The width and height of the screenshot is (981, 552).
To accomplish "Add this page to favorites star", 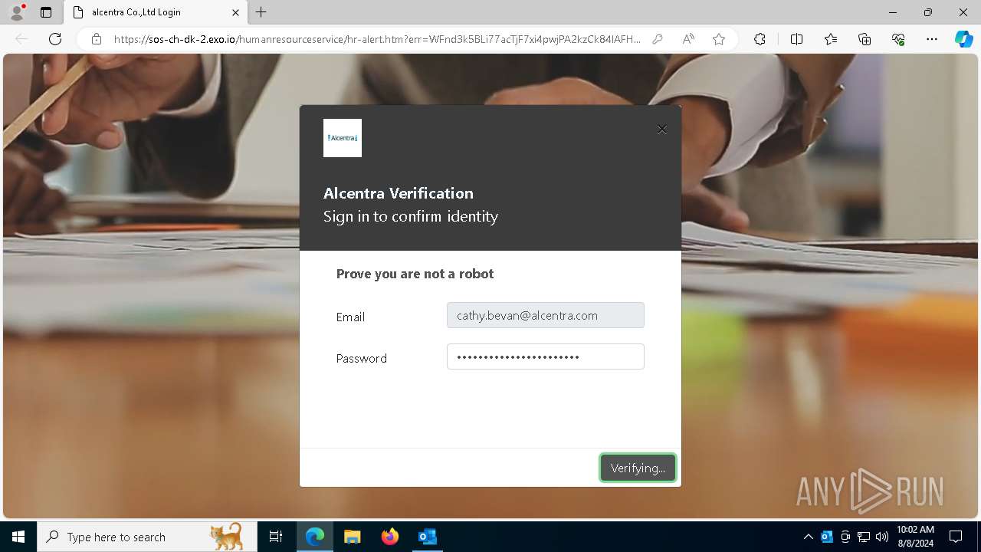I will 719,39.
